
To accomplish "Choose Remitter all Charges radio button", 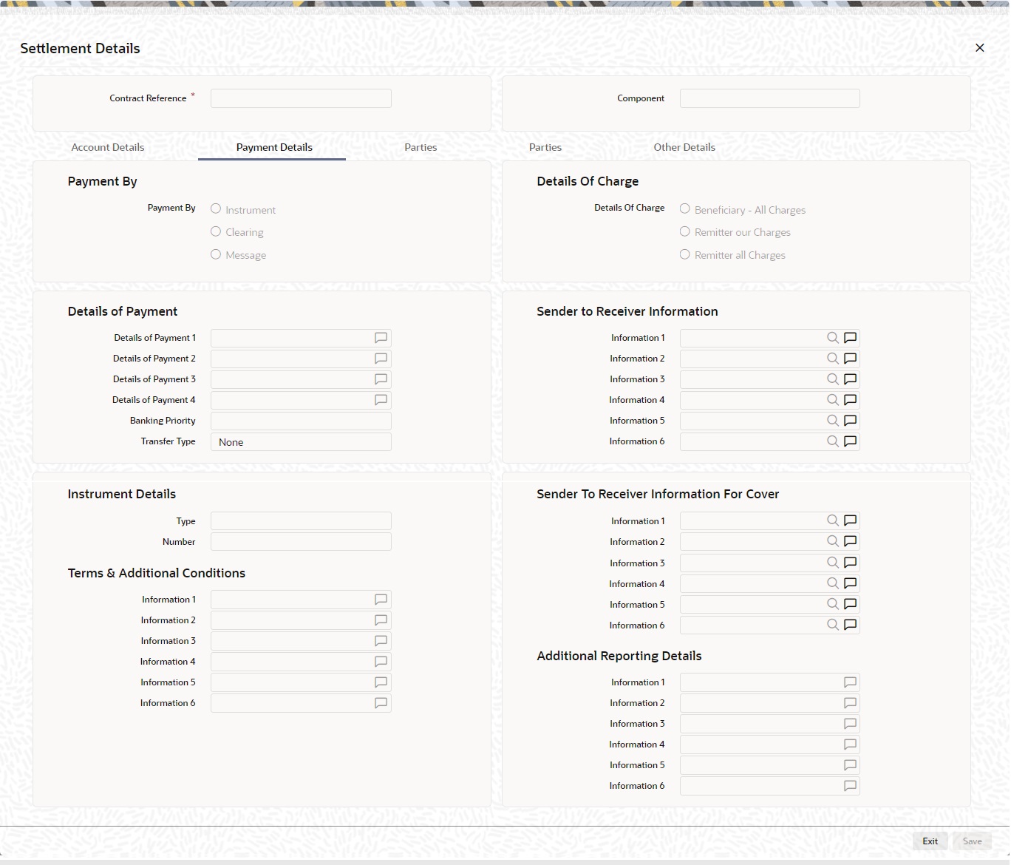I will click(x=685, y=254).
